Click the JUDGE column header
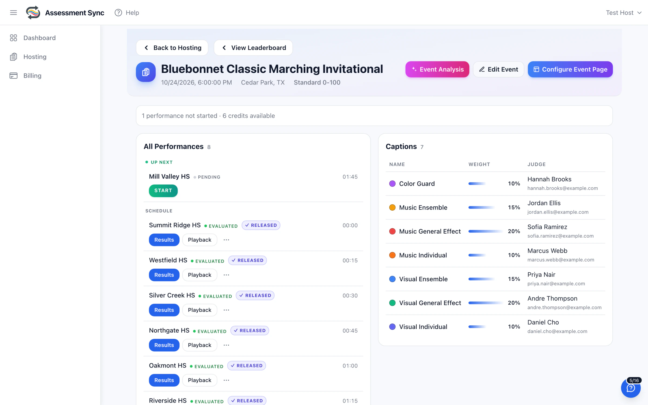The width and height of the screenshot is (648, 405). tap(536, 164)
